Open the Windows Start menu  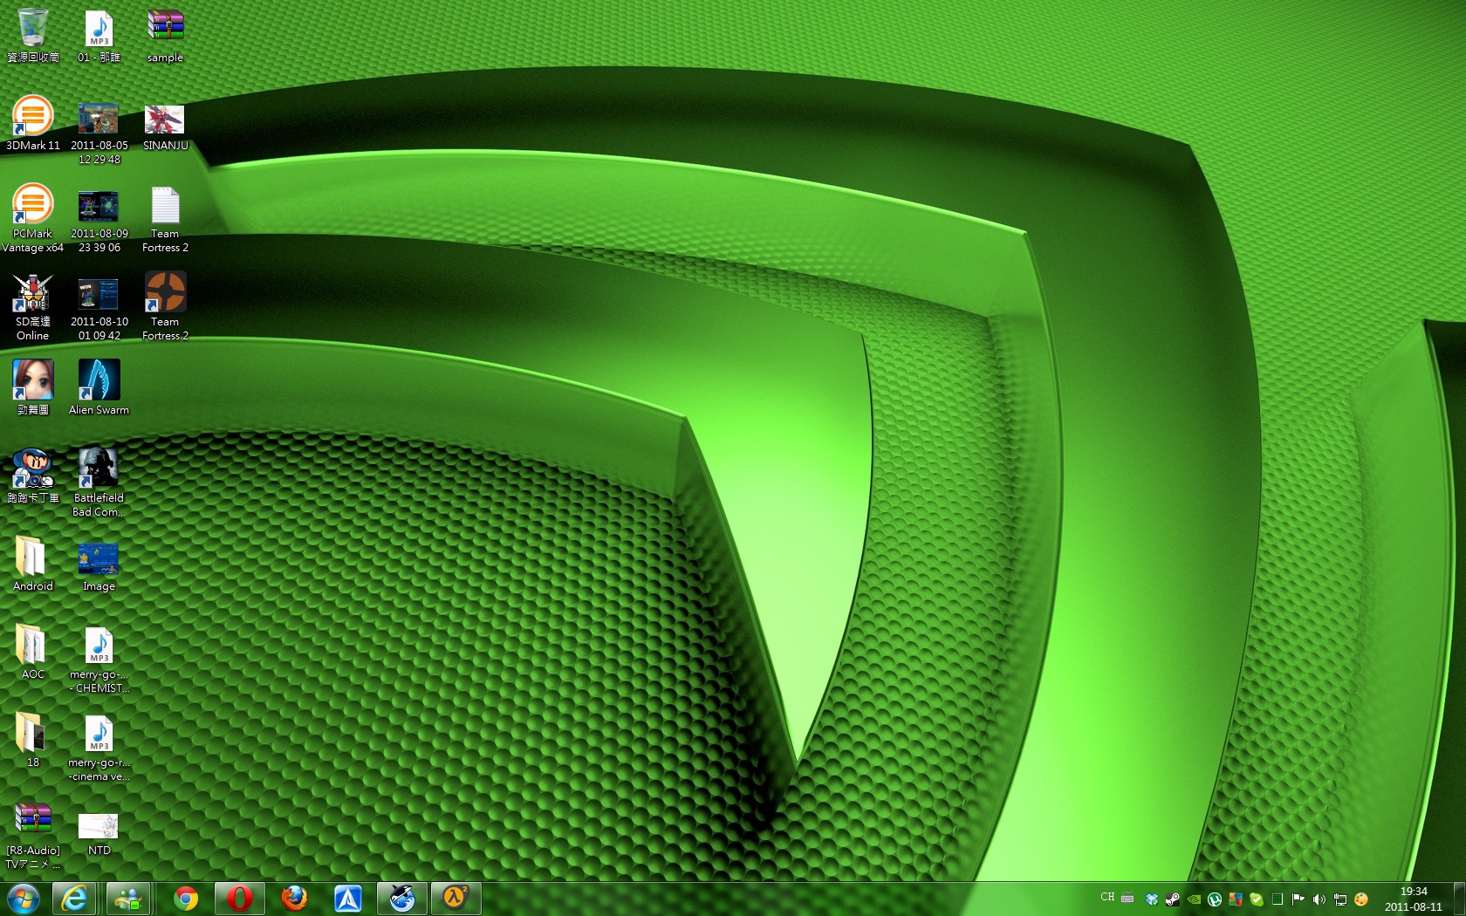click(23, 899)
